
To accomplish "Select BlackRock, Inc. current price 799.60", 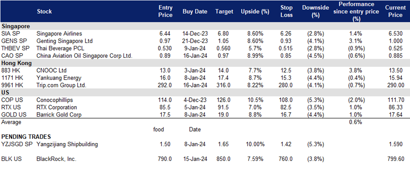I will 396,159.
